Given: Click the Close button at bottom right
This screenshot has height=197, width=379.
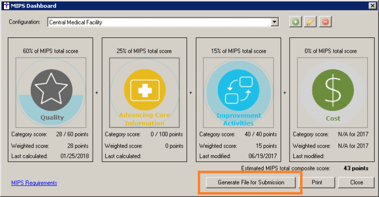Looking at the screenshot, I should tap(356, 182).
